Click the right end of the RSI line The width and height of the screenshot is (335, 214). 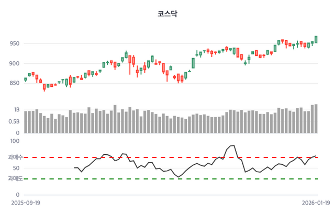pyautogui.click(x=316, y=156)
